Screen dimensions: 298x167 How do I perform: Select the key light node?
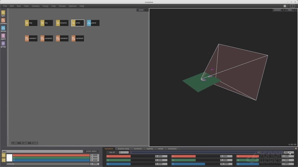click(31, 23)
